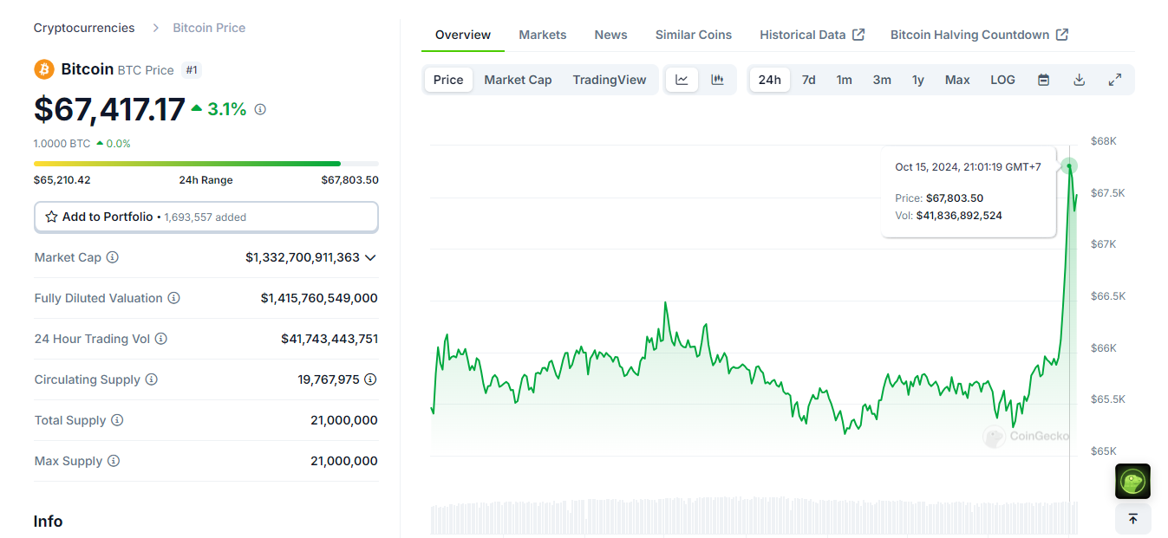Go to Cryptocurrencies breadcrumb link

point(84,28)
